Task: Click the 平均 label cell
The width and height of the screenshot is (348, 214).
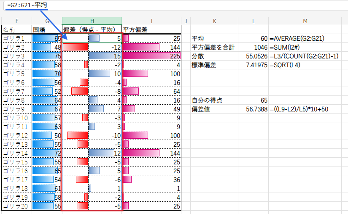Action: [x=214, y=38]
